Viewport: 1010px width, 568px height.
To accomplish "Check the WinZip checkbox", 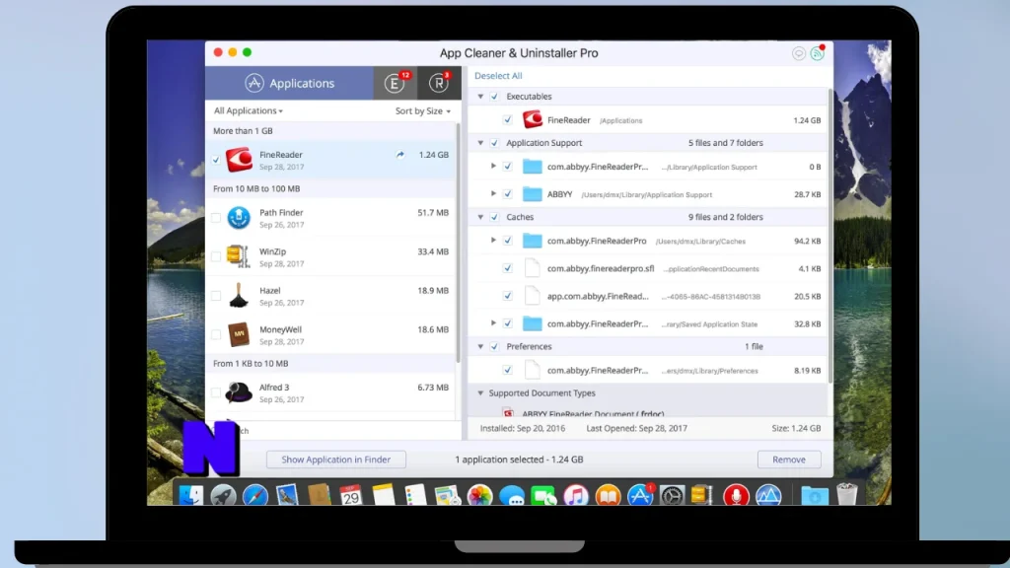I will pos(216,256).
